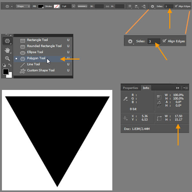The width and height of the screenshot is (192, 192).
Task: Select the Hand tool in toolbox
Action: (x=7, y=50)
